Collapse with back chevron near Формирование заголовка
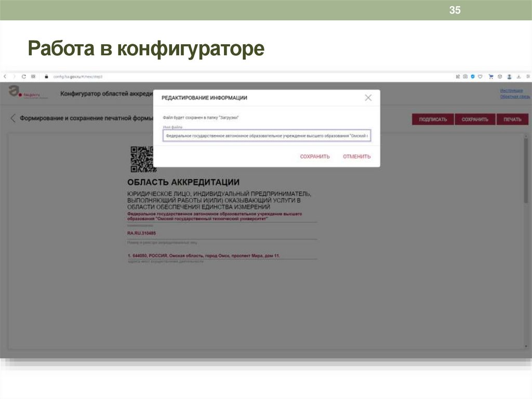 pyautogui.click(x=12, y=118)
